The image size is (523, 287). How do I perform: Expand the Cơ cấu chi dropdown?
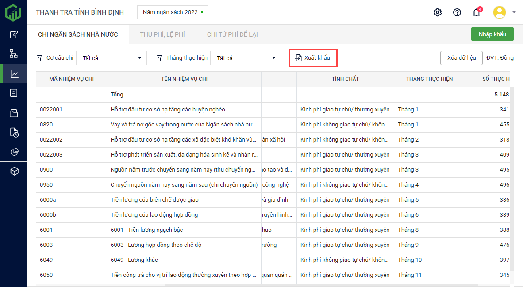click(111, 58)
